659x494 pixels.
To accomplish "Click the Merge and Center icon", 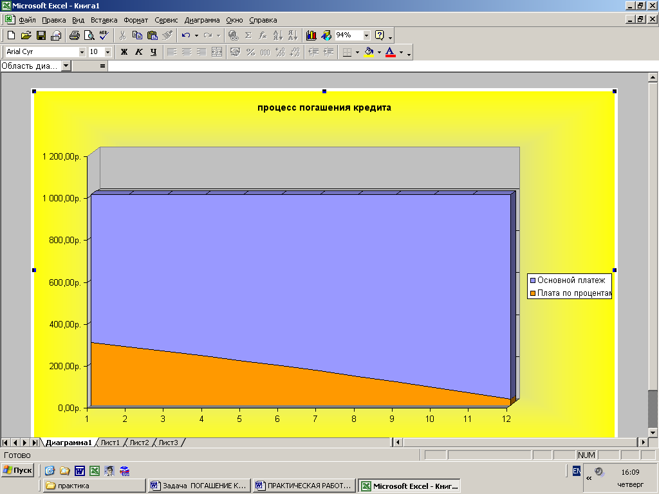I will (217, 52).
